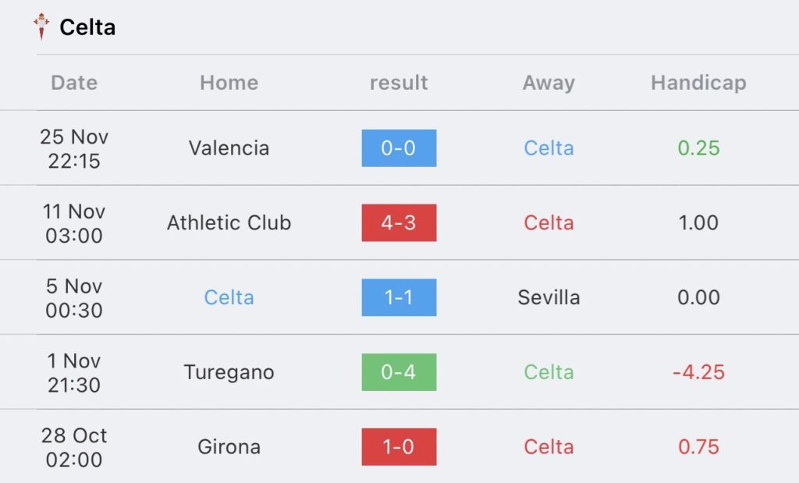Click the Celta club crest icon
The image size is (799, 483).
[x=41, y=27]
